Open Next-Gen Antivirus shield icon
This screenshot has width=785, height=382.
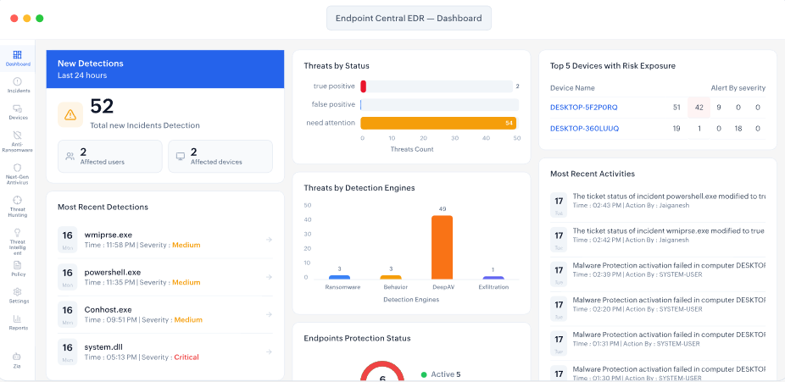click(x=18, y=168)
